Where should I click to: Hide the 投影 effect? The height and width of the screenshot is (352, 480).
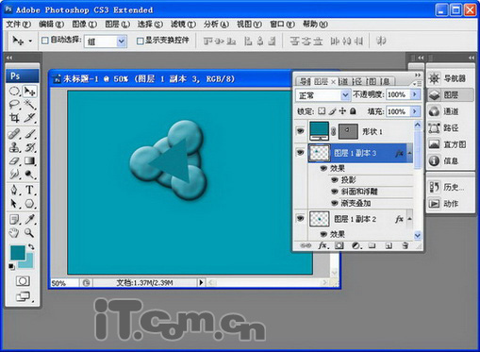(335, 180)
